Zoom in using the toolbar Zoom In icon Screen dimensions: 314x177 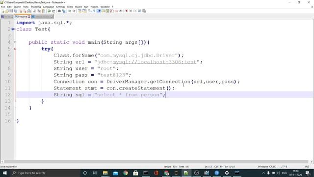[69, 11]
